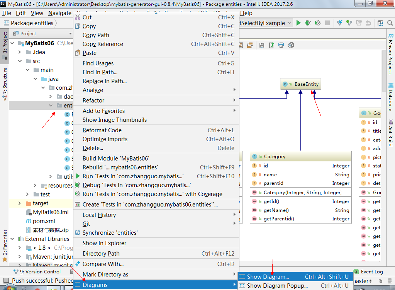Open the Navigate menu
The image size is (395, 290).
click(60, 13)
